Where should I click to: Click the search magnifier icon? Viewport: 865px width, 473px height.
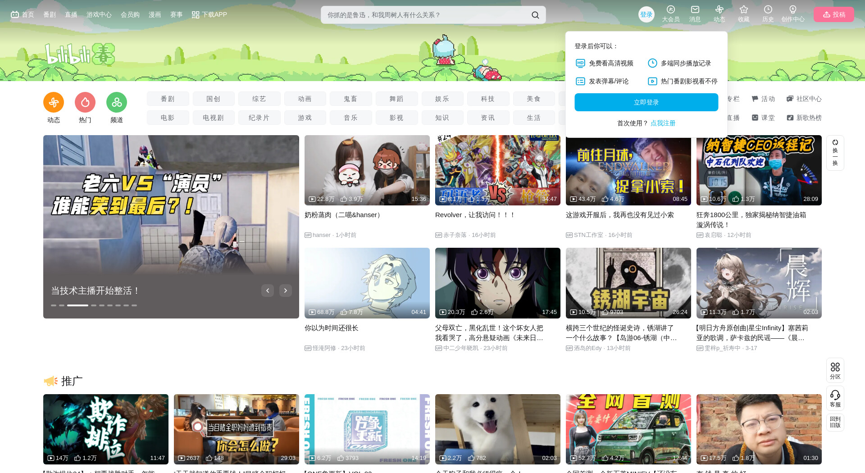(x=535, y=15)
